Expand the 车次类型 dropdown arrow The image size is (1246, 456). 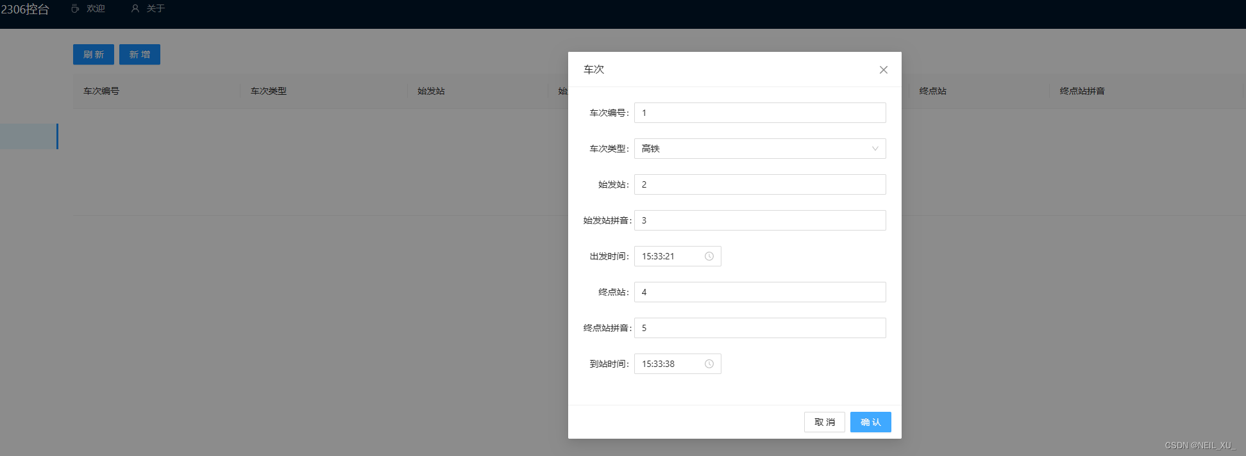point(875,149)
